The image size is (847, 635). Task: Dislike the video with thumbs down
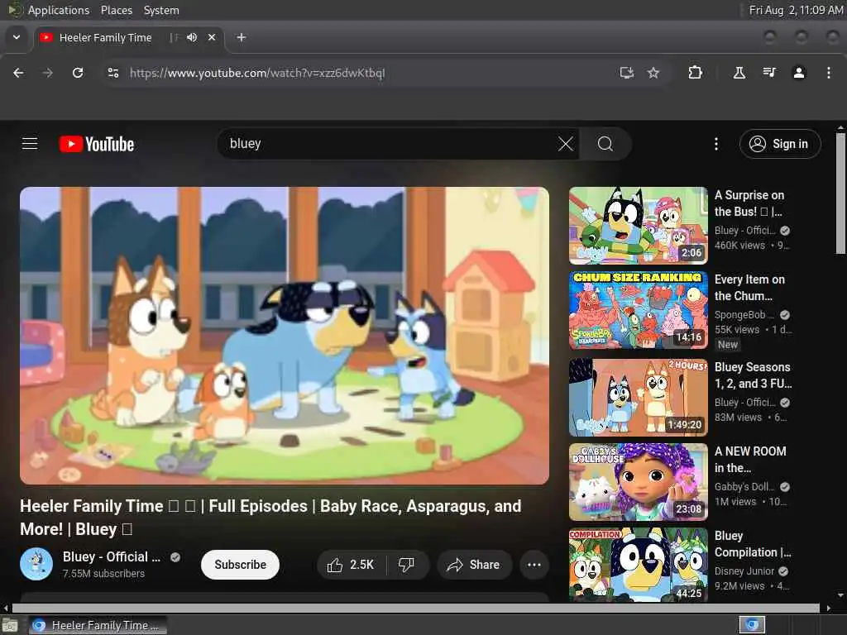[406, 565]
